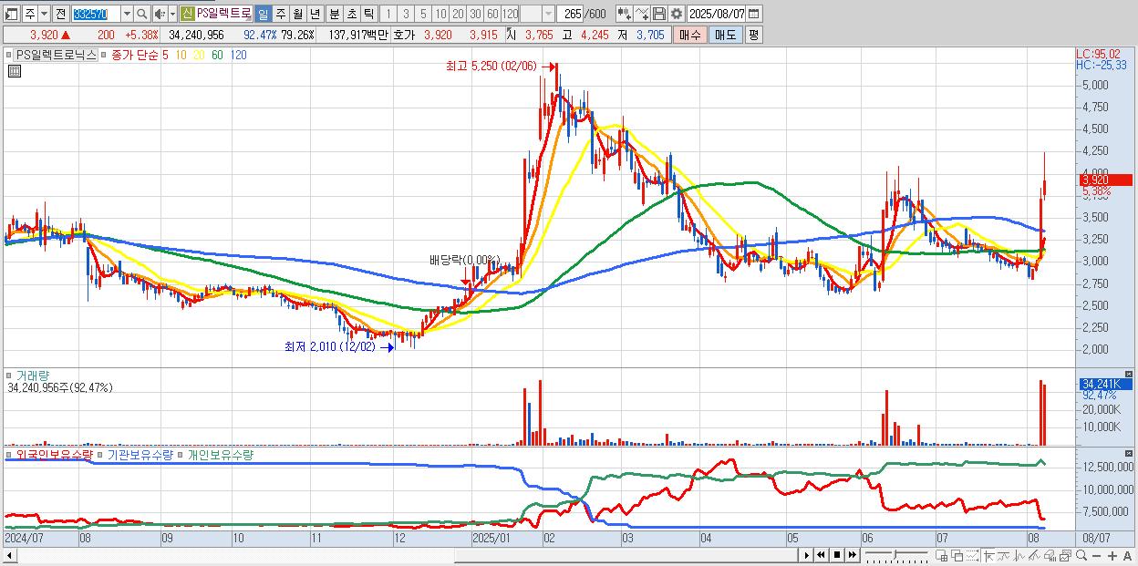Select the 120 interval button
The height and width of the screenshot is (566, 1138).
pyautogui.click(x=510, y=14)
